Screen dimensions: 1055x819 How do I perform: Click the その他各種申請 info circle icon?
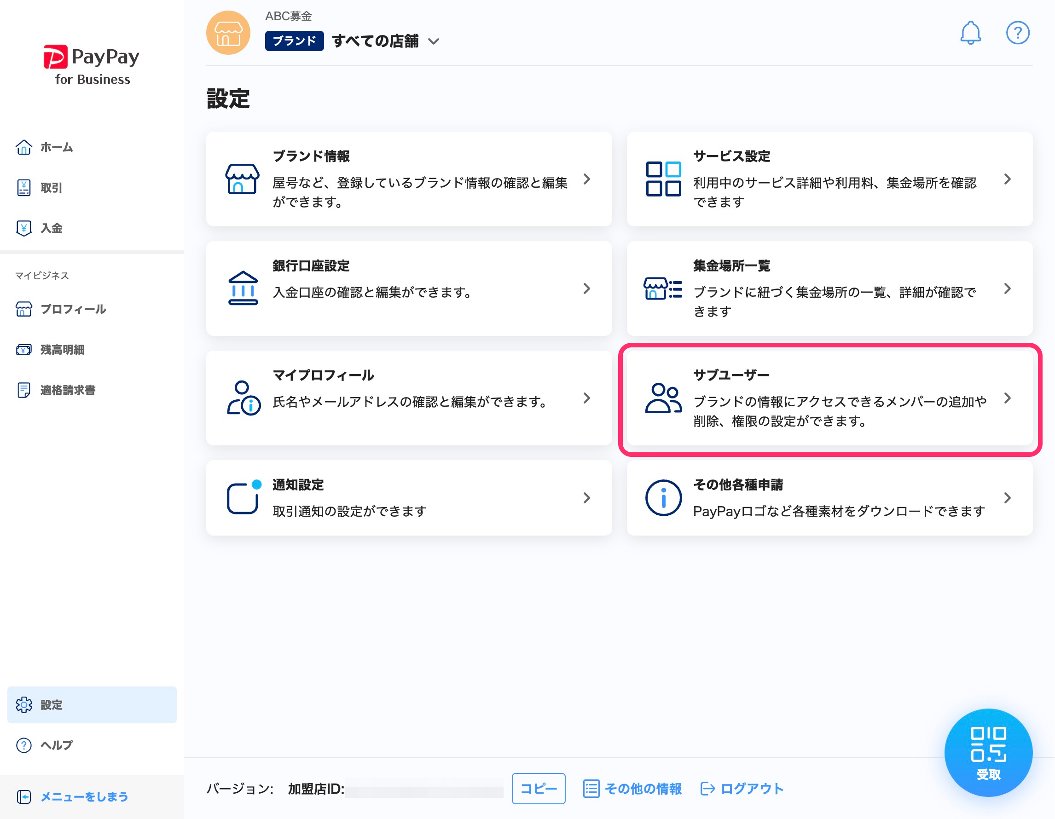663,498
